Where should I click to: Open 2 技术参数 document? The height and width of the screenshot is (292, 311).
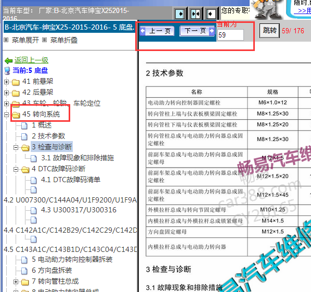[48, 136]
